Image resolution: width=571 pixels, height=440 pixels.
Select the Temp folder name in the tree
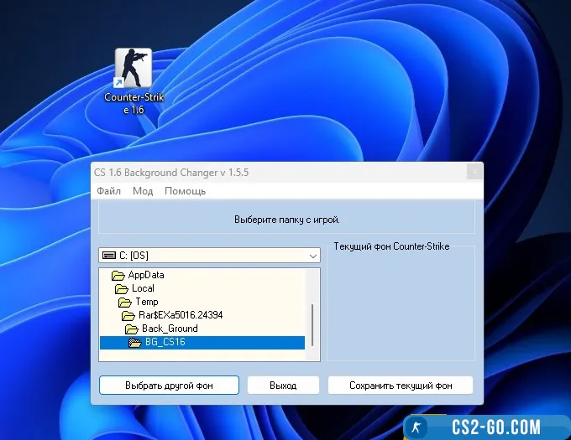(147, 302)
